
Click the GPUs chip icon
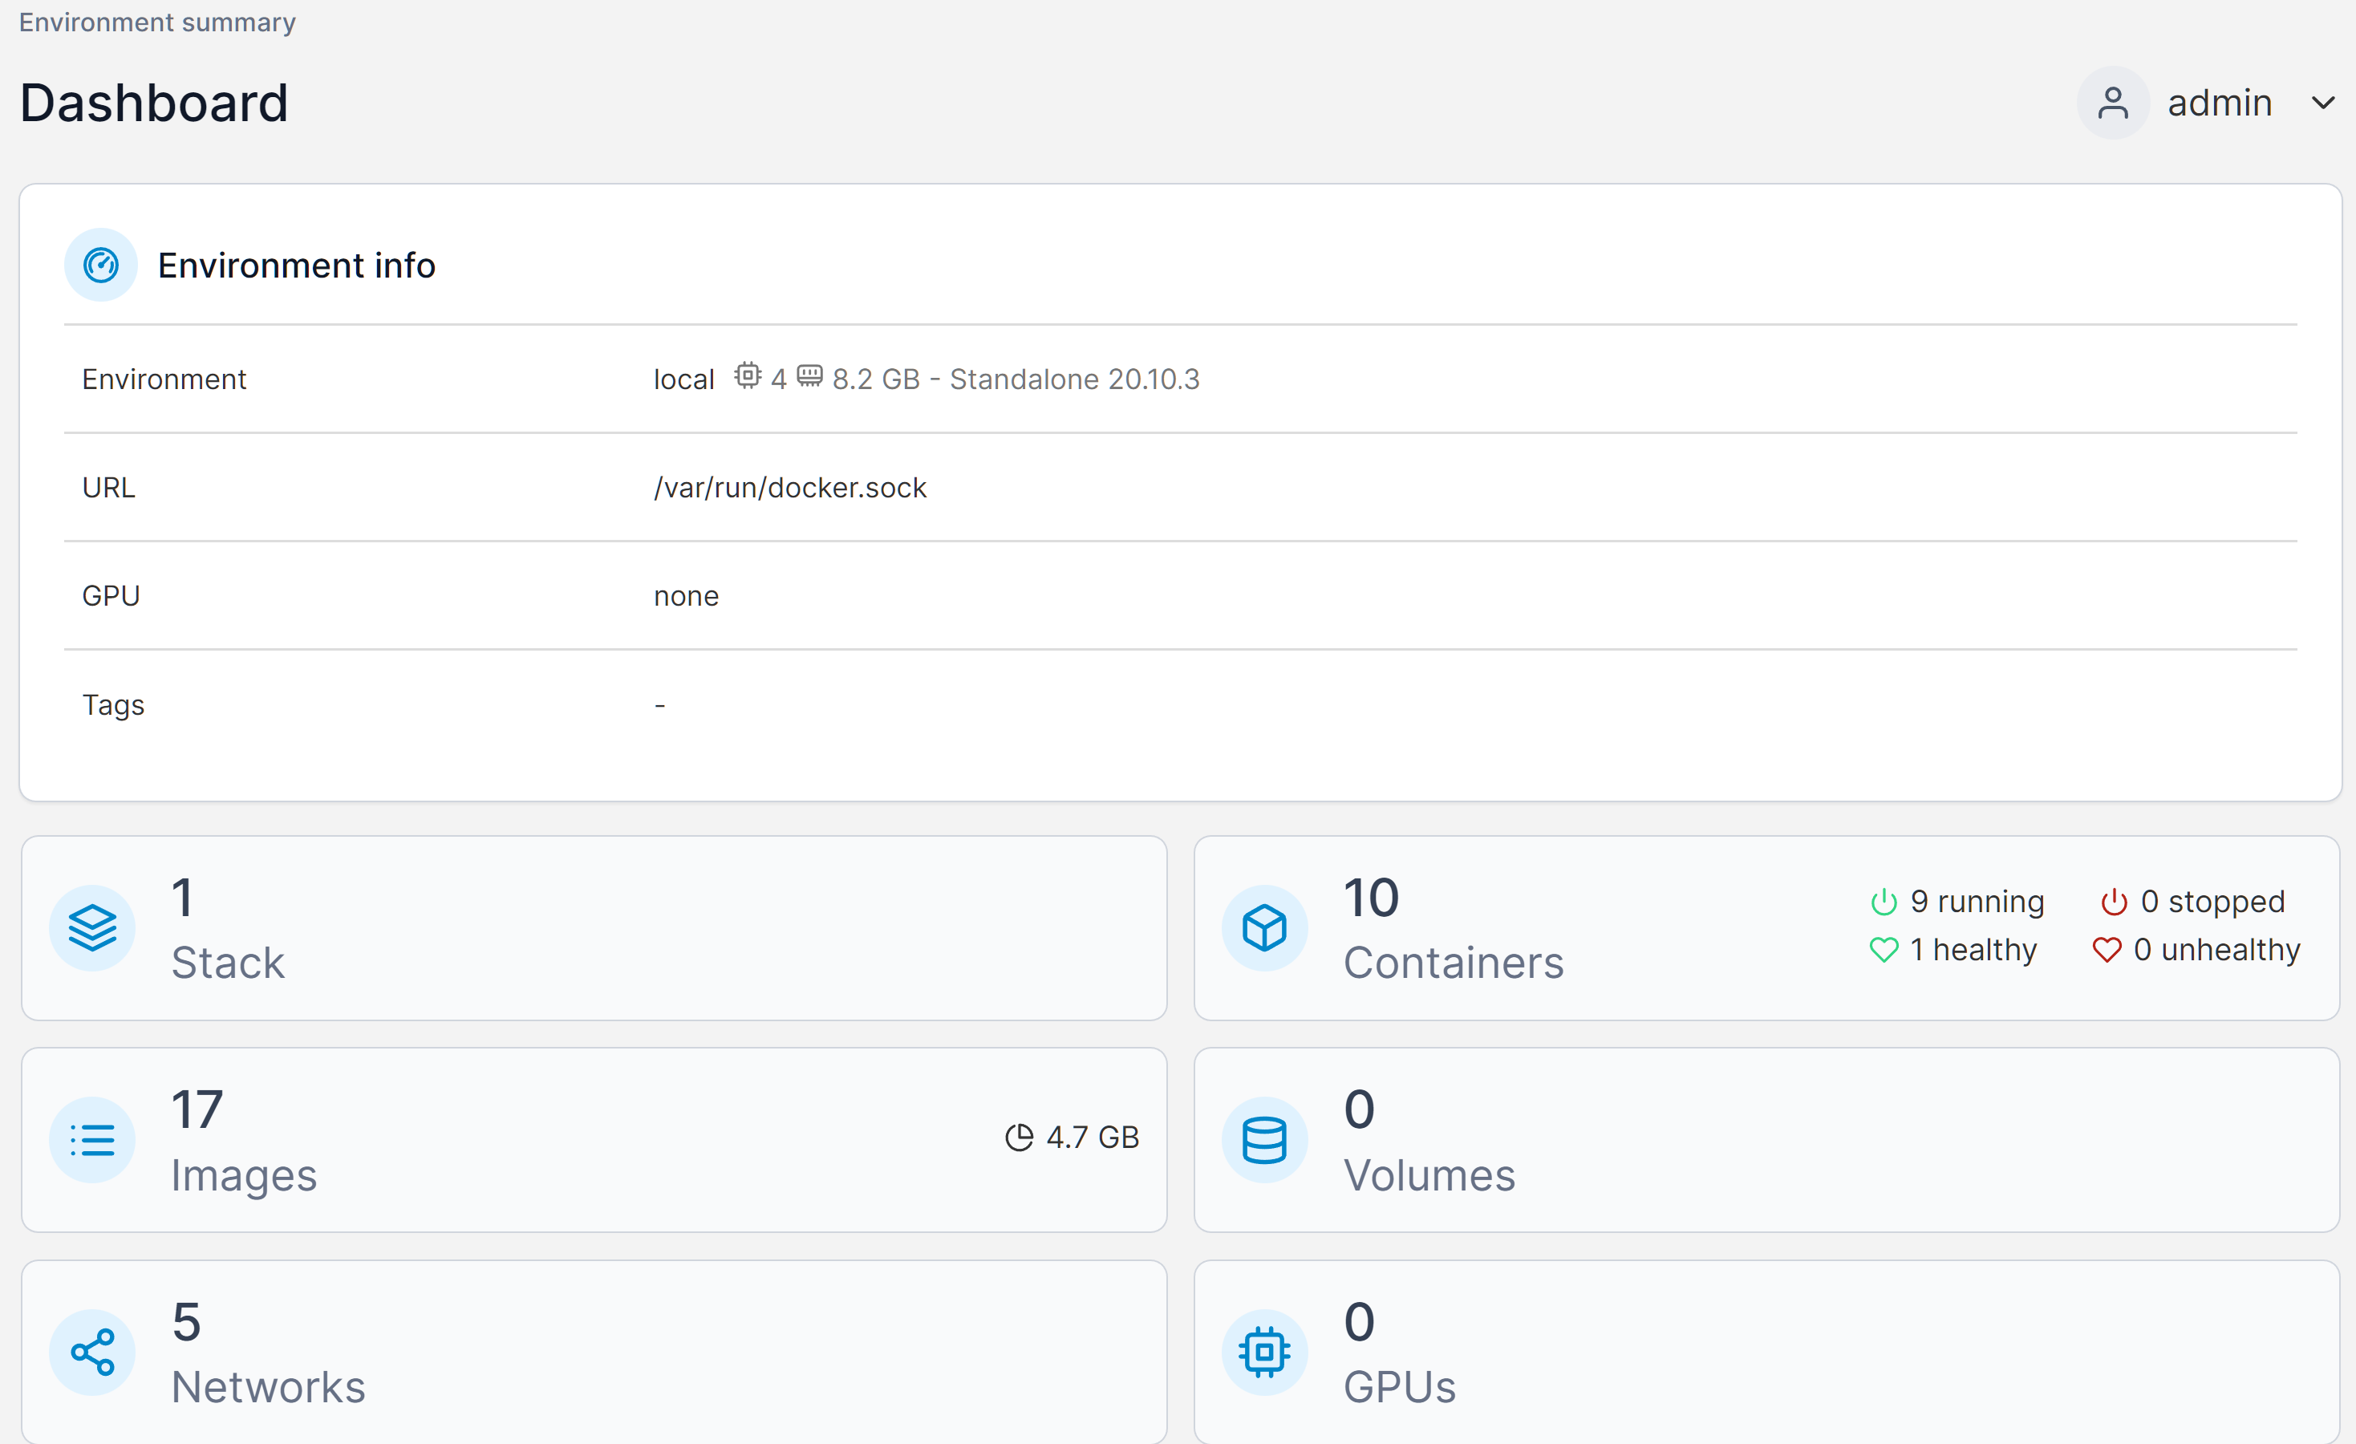(1264, 1353)
